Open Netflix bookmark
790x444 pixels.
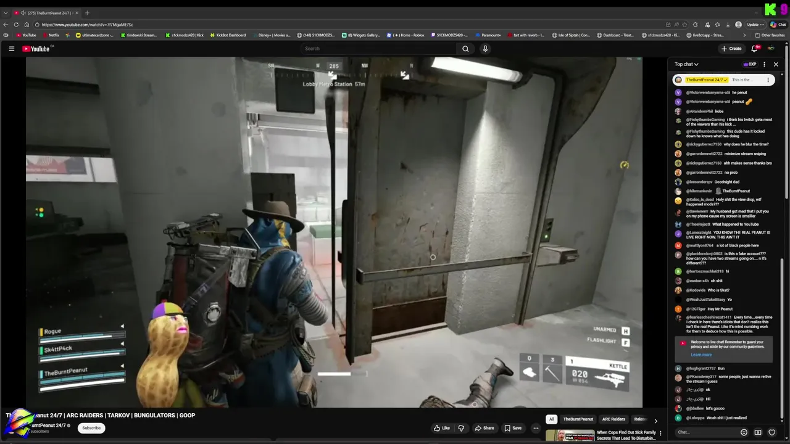51,35
